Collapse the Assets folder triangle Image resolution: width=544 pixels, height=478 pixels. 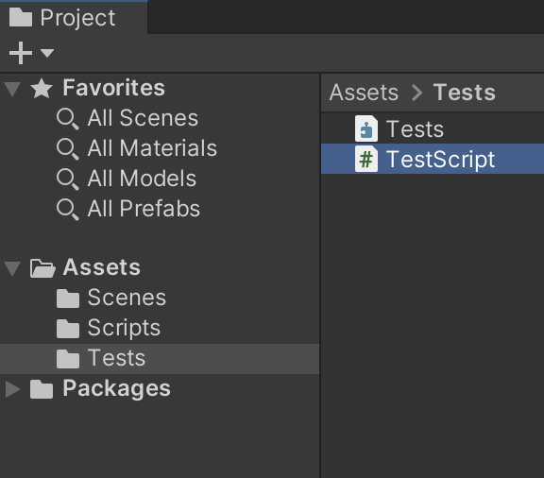click(13, 268)
